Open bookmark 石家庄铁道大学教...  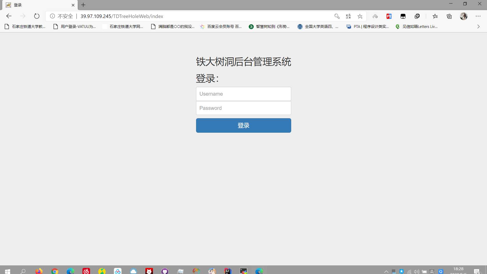point(25,26)
